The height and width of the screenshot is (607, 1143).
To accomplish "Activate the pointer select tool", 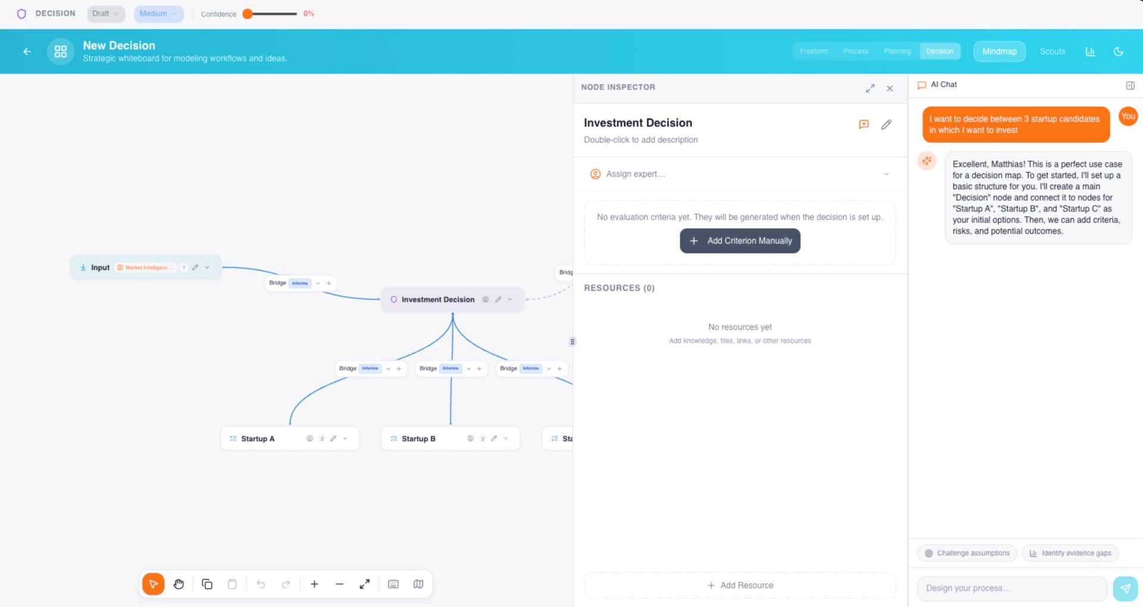I will pyautogui.click(x=153, y=584).
